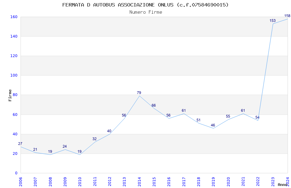Click the 2014 year label on x-axis

click(x=139, y=182)
